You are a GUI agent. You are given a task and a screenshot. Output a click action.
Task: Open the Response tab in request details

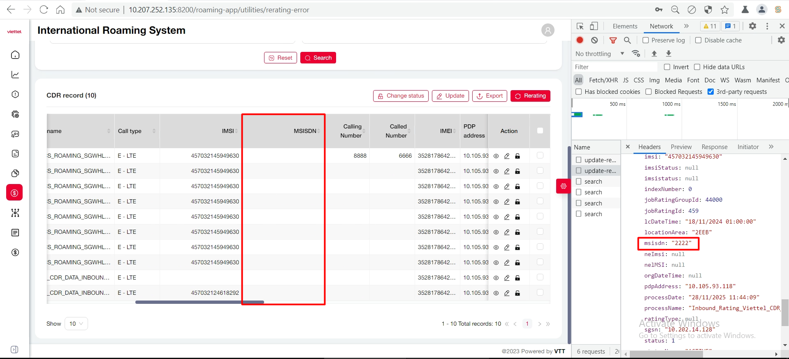click(714, 147)
